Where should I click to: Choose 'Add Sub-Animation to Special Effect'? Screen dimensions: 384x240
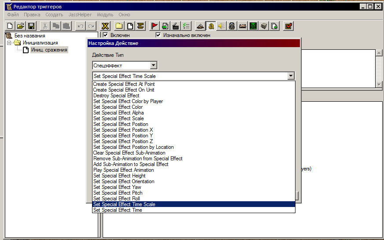[194, 164]
